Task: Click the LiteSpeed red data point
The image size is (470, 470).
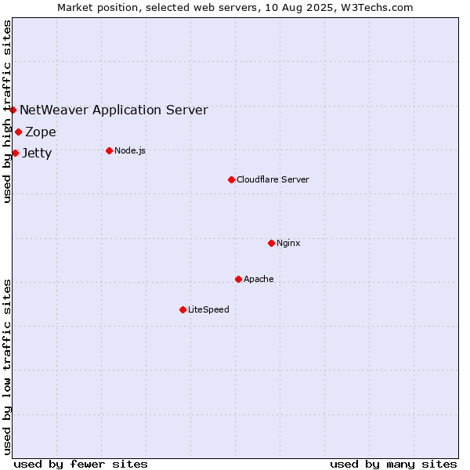Action: [x=183, y=309]
